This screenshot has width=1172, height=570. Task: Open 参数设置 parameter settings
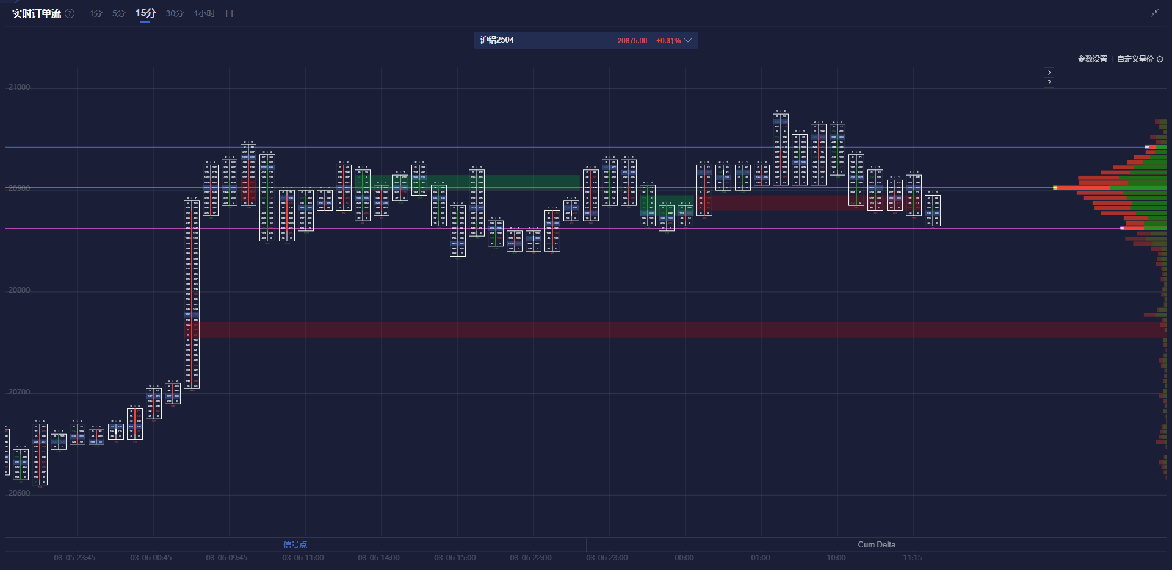pos(1092,59)
